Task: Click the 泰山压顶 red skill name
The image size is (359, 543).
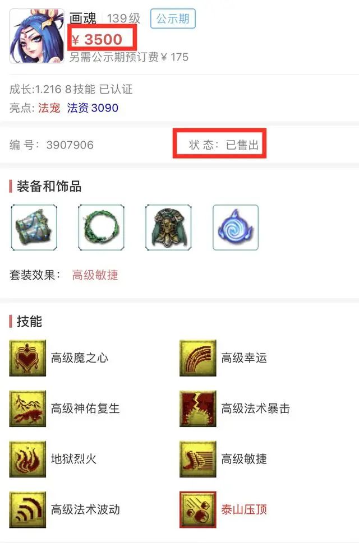Action: 244,510
